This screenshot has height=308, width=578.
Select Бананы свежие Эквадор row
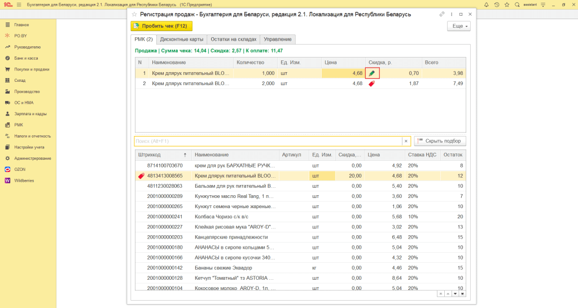pos(300,268)
